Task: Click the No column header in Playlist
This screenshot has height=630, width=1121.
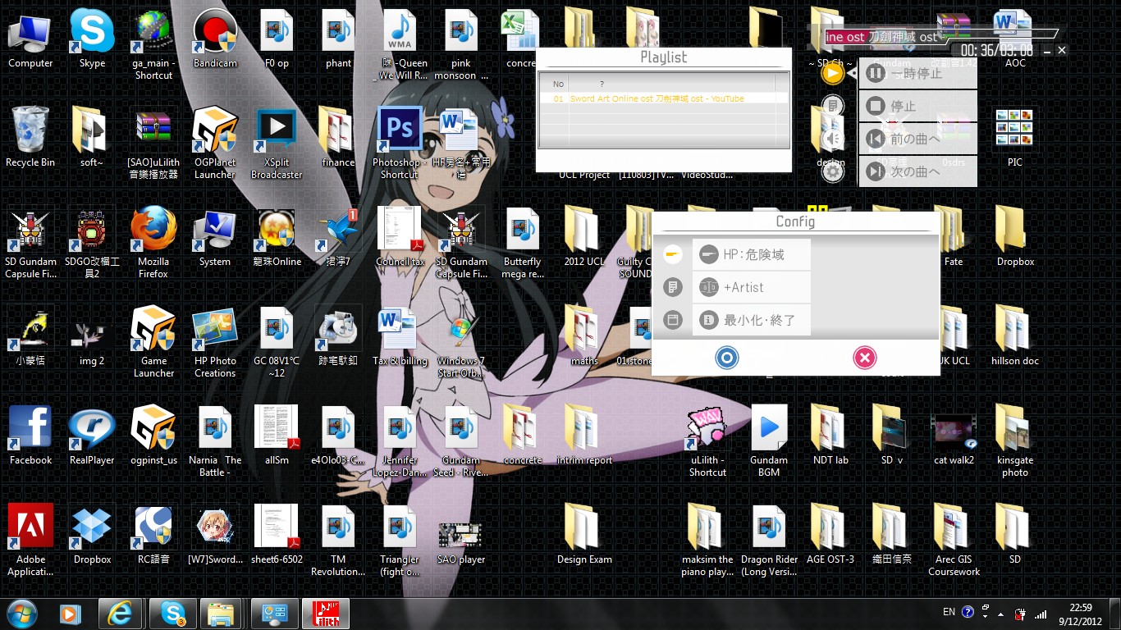Action: tap(559, 84)
